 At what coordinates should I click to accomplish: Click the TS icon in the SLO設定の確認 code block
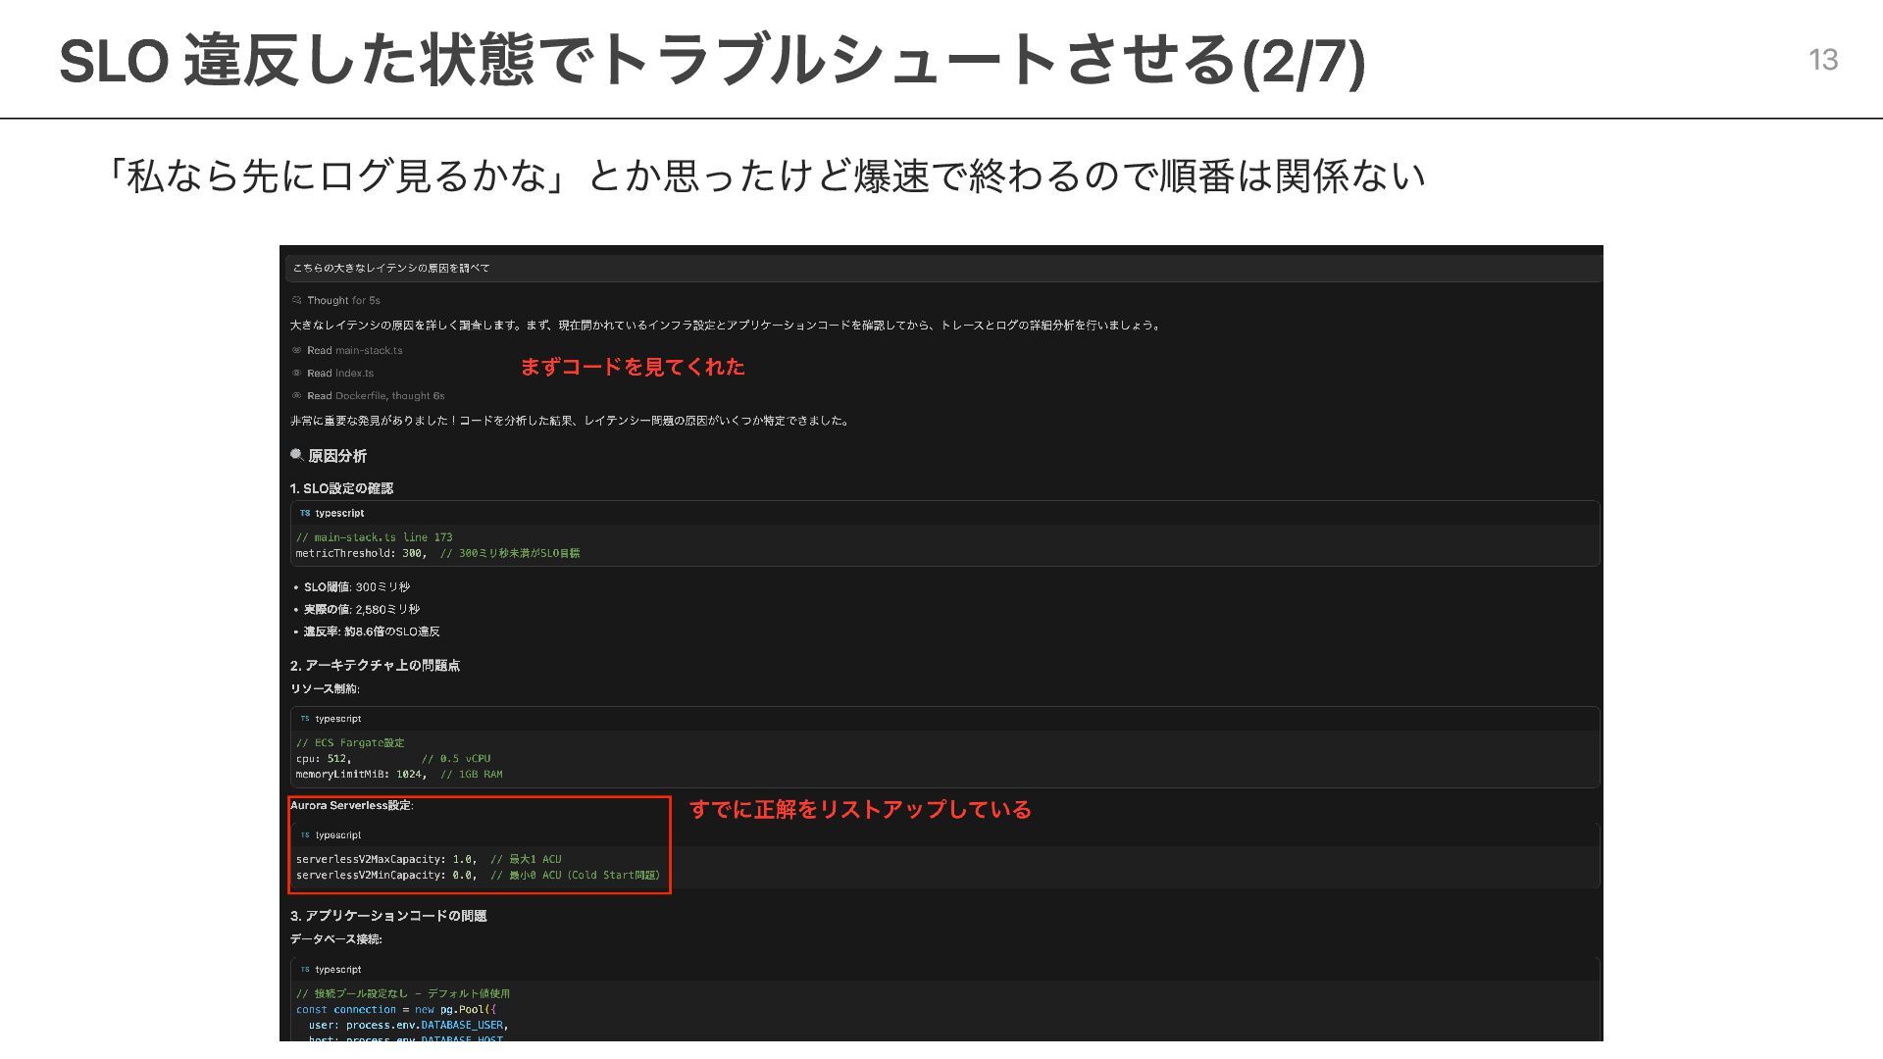click(x=305, y=513)
